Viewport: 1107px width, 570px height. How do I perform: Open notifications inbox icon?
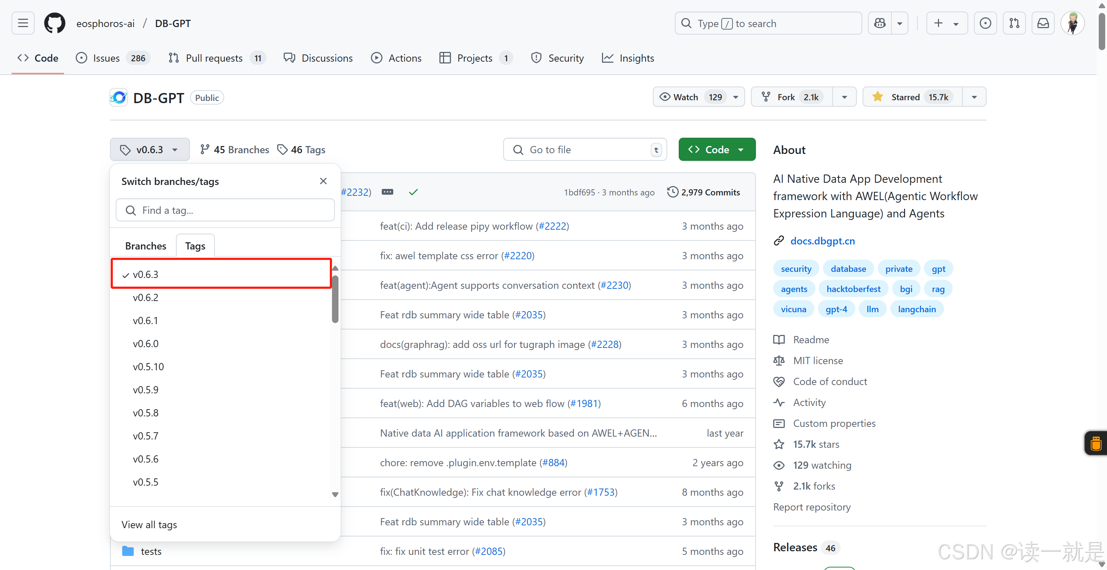[1043, 23]
